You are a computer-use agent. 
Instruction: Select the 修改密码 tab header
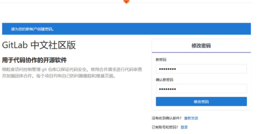pos(201,46)
